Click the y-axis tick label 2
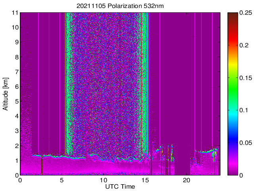The height and width of the screenshot is (191, 254). pos(17,146)
